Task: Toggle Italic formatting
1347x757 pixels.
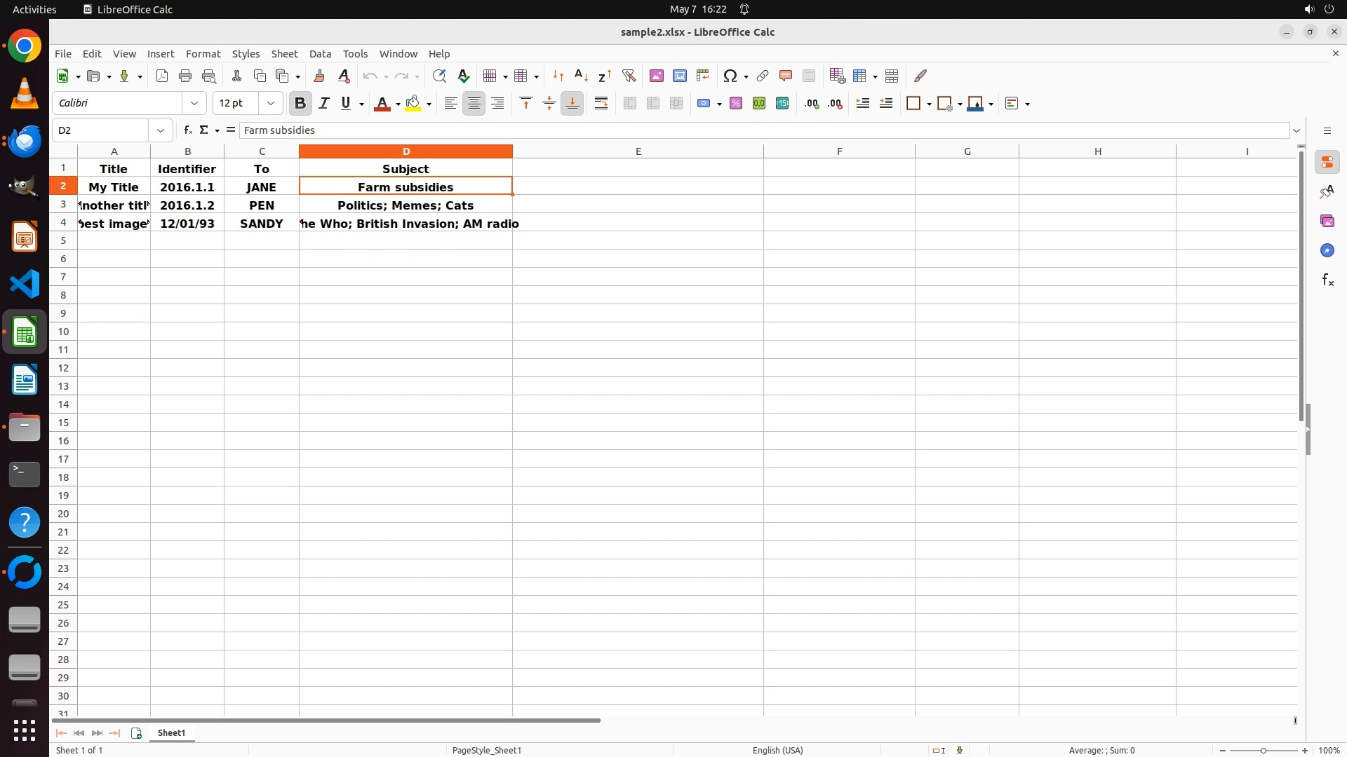Action: (x=323, y=103)
